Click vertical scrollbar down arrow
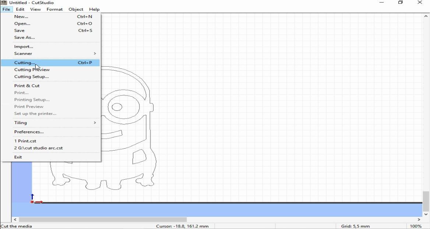 (426, 214)
